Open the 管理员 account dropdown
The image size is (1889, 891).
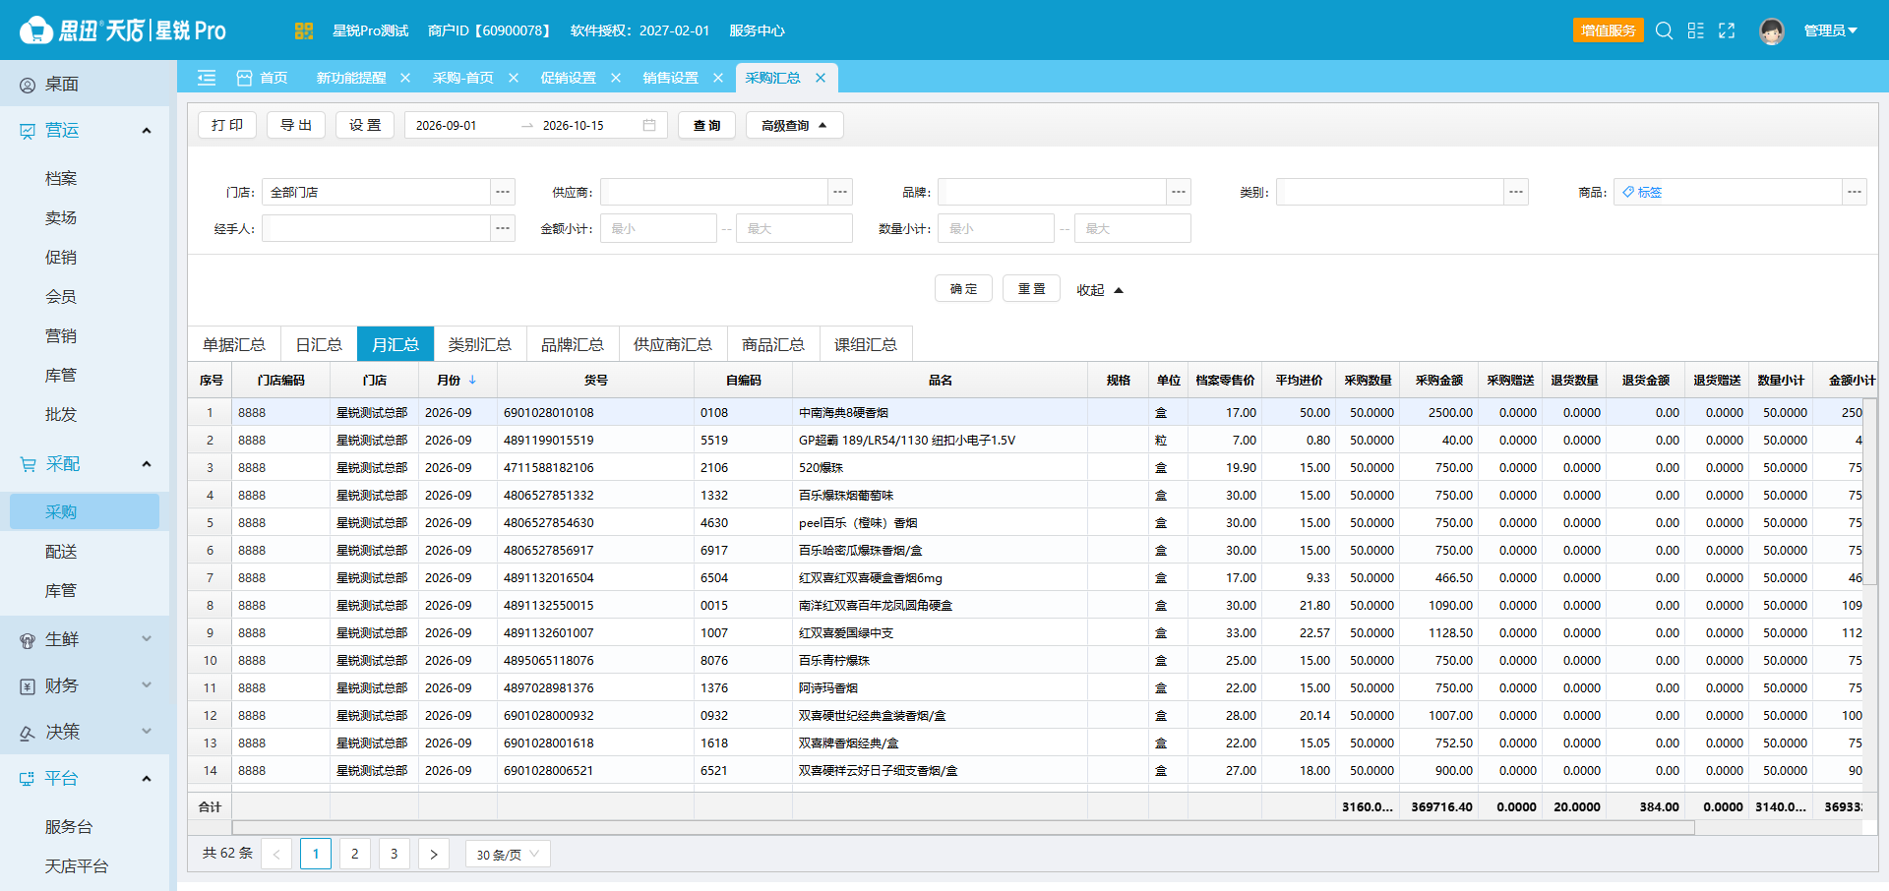click(x=1831, y=30)
